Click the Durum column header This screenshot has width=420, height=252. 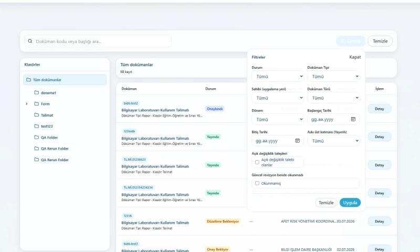[211, 89]
